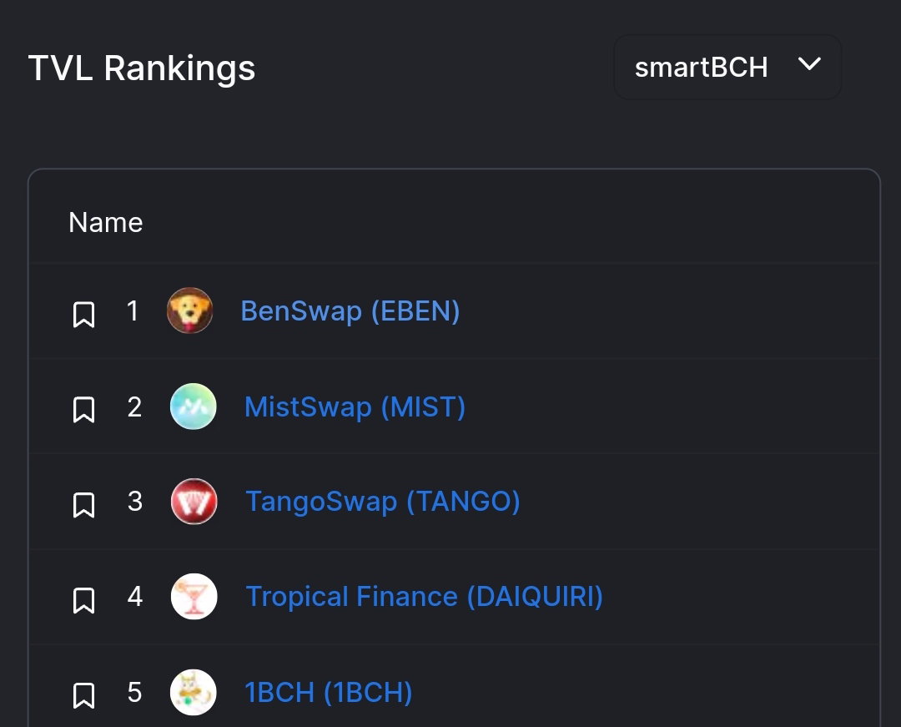Click rank number 1 in table
This screenshot has height=727, width=901.
pyautogui.click(x=132, y=310)
